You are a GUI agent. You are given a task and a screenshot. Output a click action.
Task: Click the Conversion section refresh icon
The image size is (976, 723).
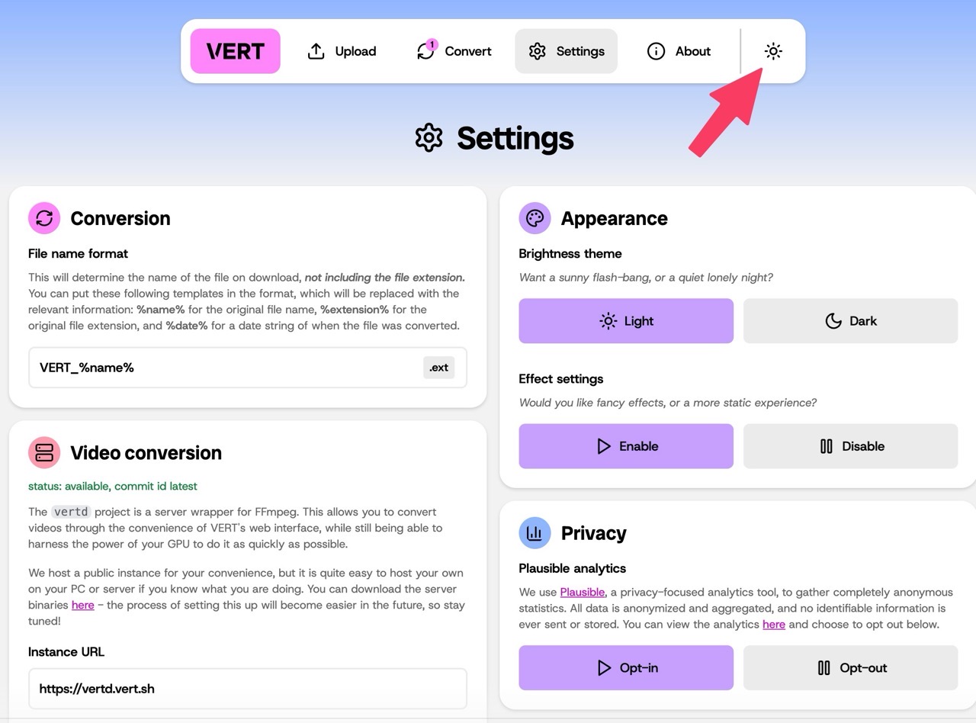pyautogui.click(x=44, y=218)
